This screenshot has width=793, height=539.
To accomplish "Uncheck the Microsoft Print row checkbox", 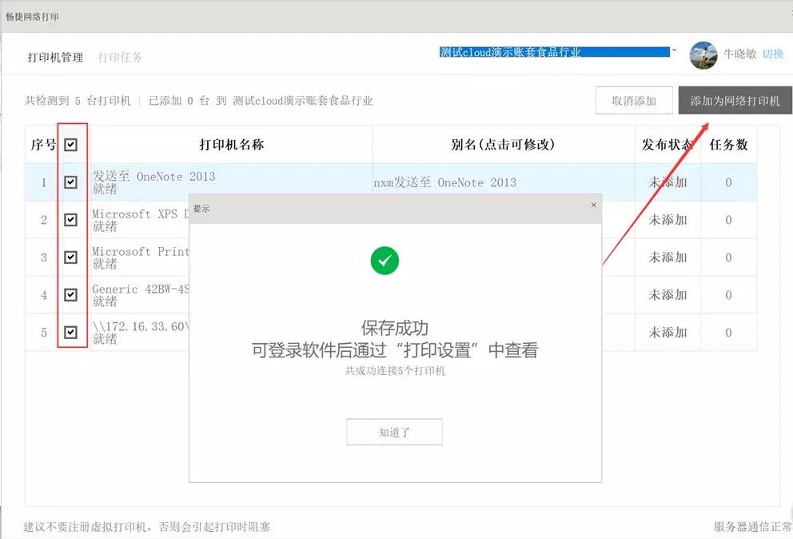I will [x=71, y=258].
